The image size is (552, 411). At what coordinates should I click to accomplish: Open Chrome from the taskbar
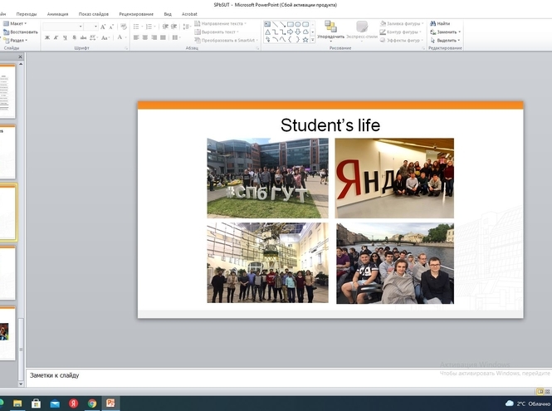(91, 404)
